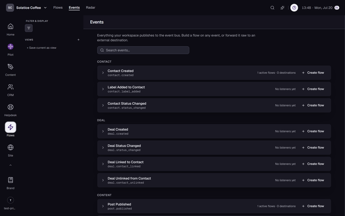Open the help question mark icon

[x=294, y=8]
